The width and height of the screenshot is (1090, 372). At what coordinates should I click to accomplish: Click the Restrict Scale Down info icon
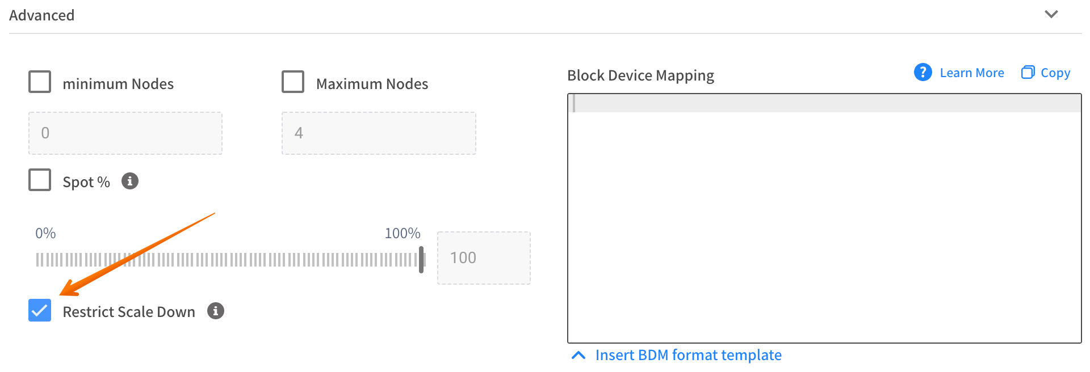point(216,311)
